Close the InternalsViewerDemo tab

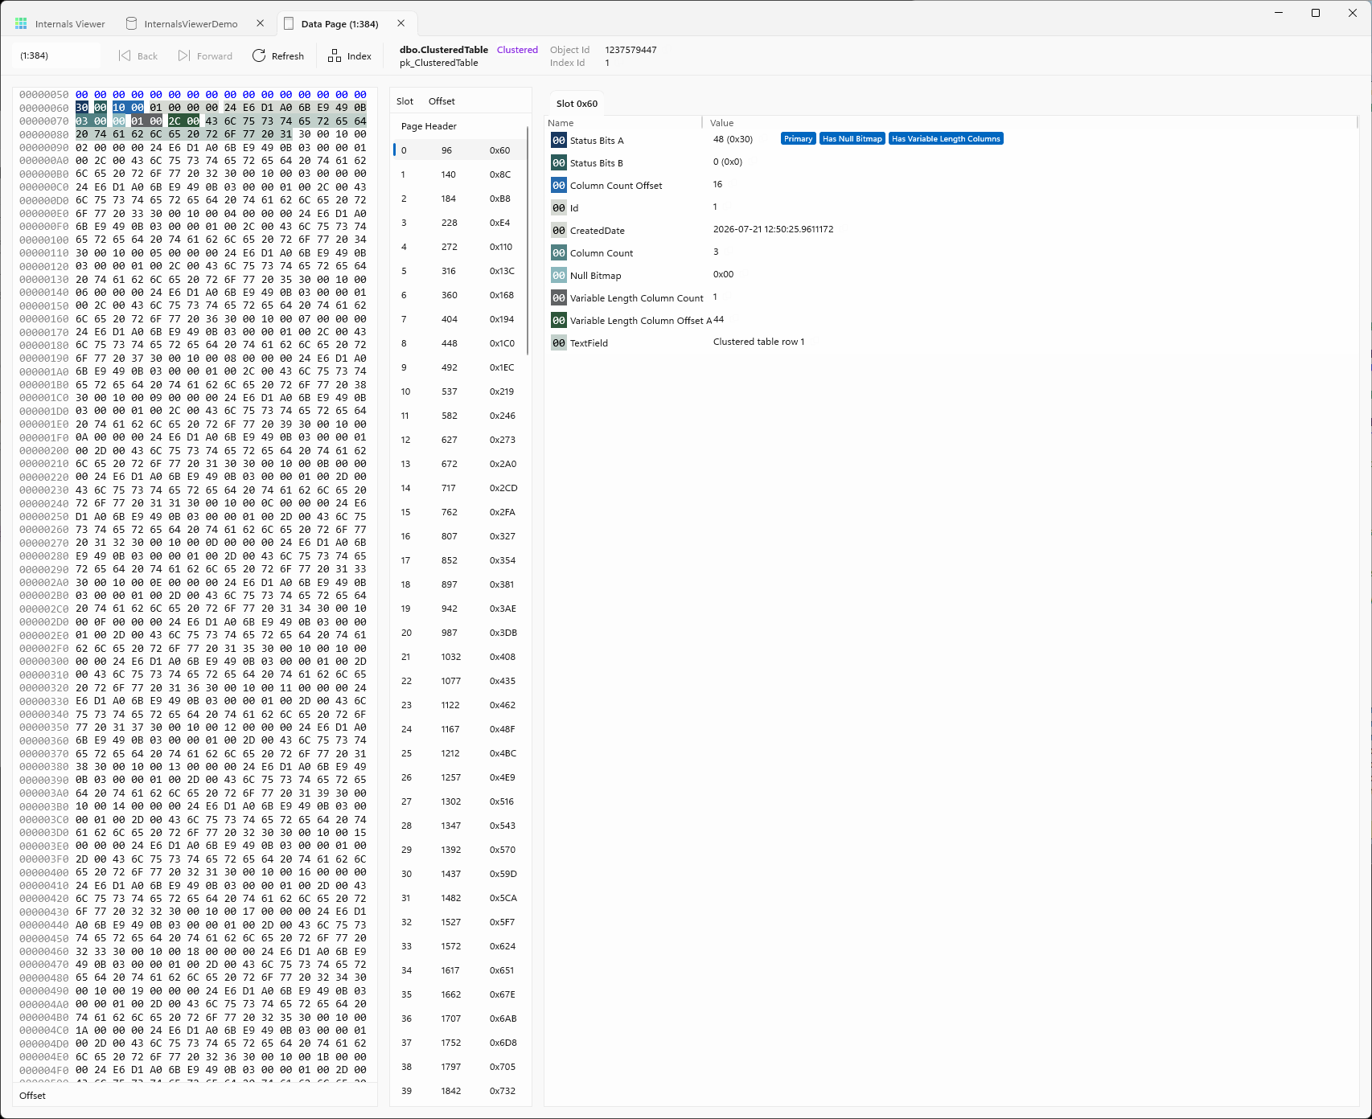(260, 23)
